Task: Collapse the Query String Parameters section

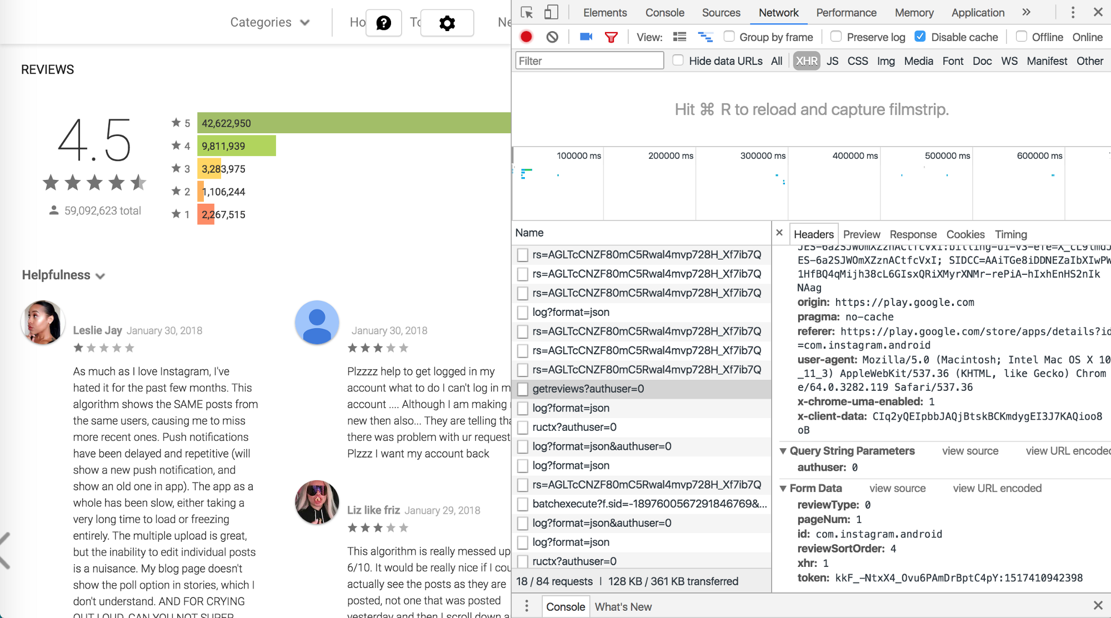Action: pos(783,451)
